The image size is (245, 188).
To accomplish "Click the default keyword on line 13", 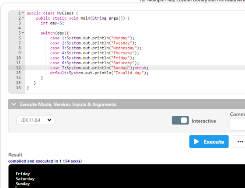I will 58,73.
